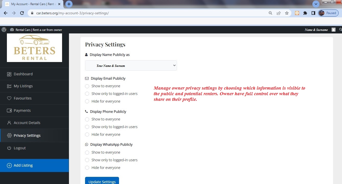Select Show to everyone for Email

(x=87, y=86)
